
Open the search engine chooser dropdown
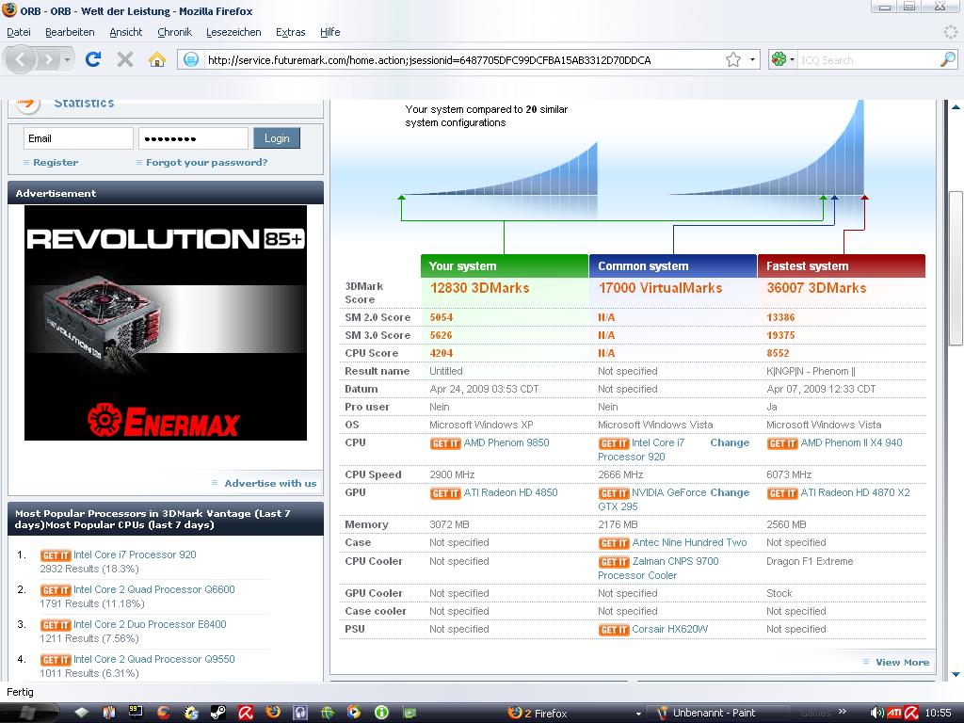click(x=792, y=59)
